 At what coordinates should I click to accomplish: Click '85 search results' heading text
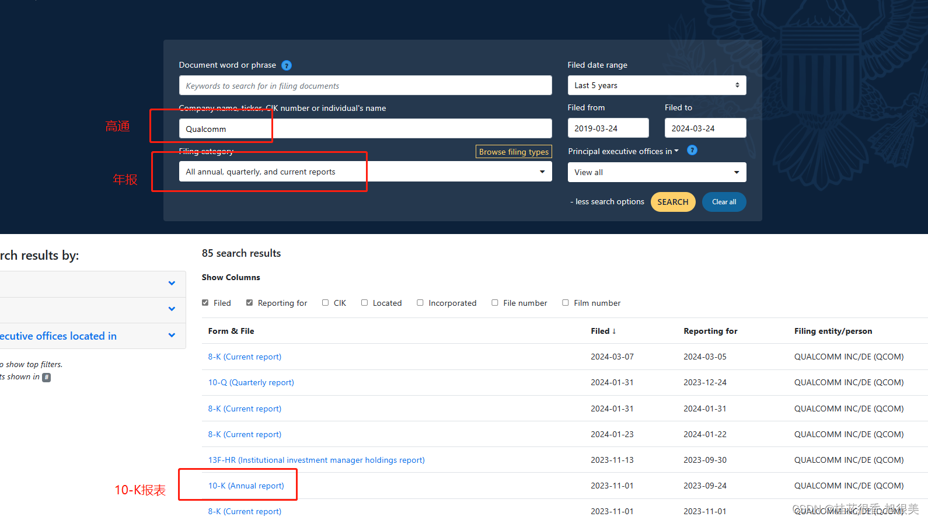[241, 253]
